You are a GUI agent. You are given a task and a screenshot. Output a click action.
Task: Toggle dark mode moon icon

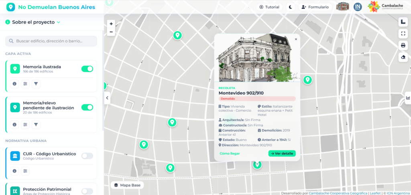pos(291,7)
